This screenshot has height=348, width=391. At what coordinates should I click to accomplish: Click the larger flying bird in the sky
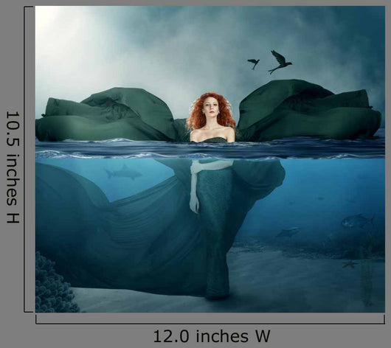[x=280, y=62]
